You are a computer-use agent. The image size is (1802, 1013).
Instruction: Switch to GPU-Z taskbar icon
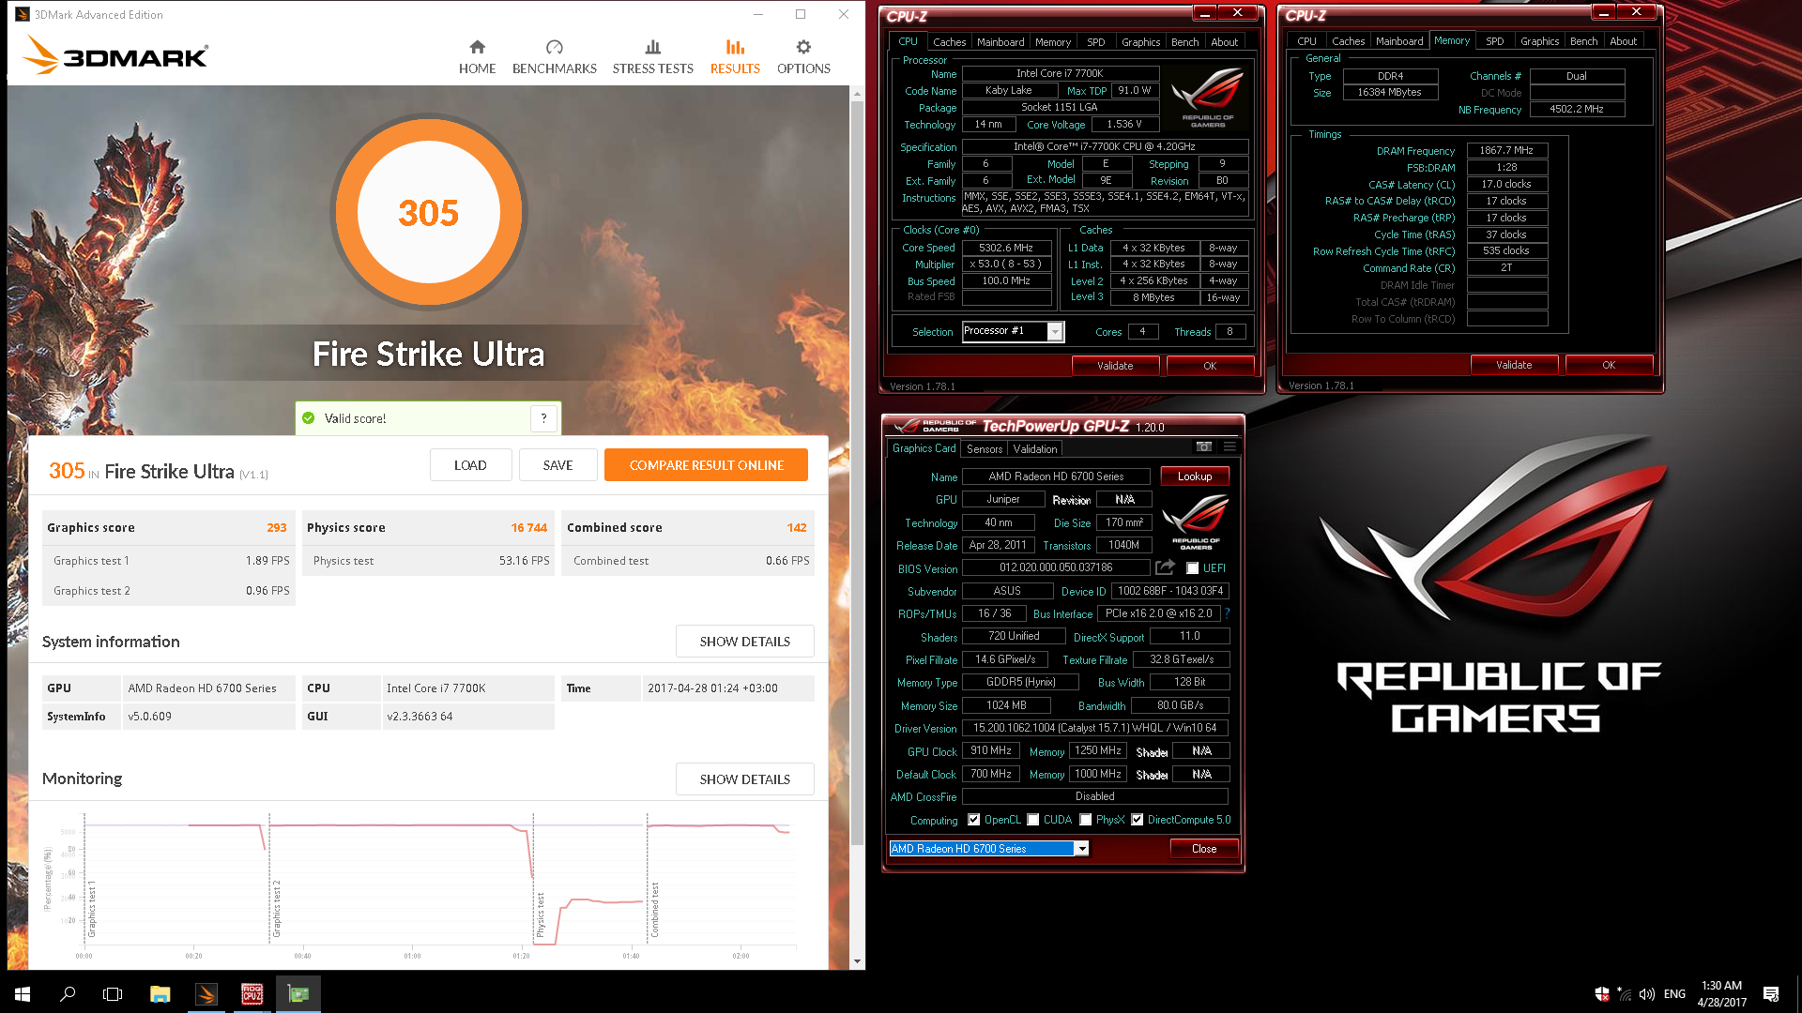(x=298, y=994)
